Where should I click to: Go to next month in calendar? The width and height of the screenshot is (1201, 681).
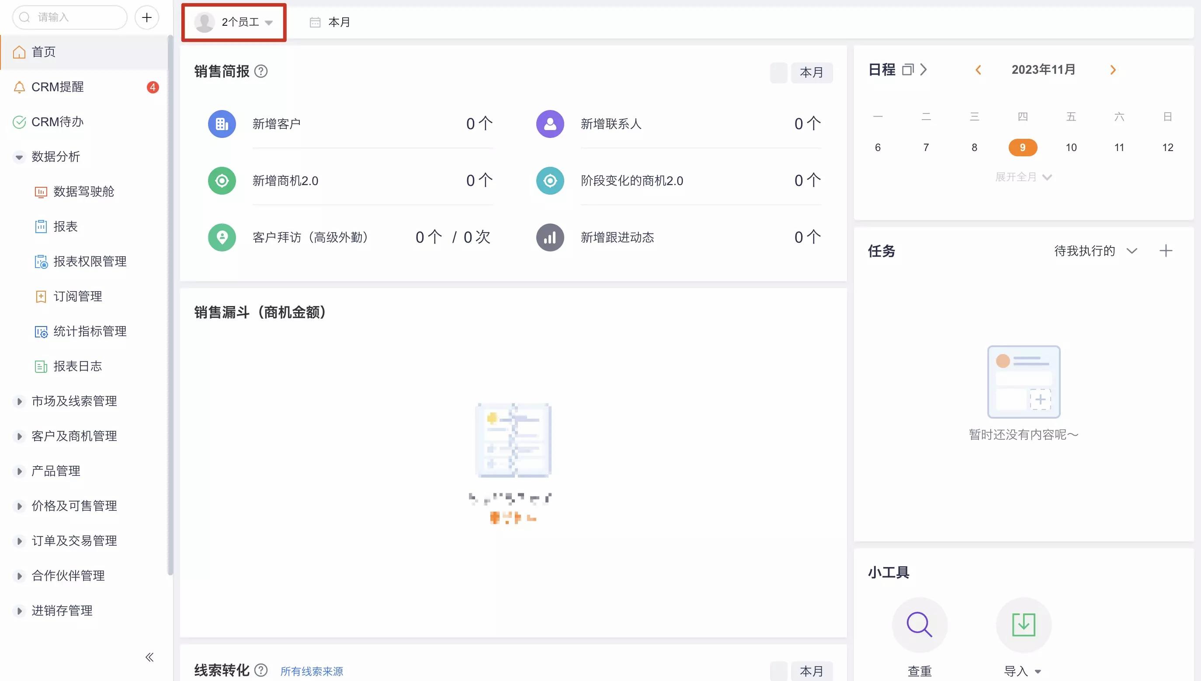pos(1113,70)
